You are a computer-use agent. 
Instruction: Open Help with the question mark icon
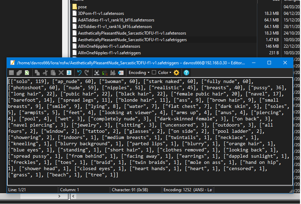[x=186, y=73]
